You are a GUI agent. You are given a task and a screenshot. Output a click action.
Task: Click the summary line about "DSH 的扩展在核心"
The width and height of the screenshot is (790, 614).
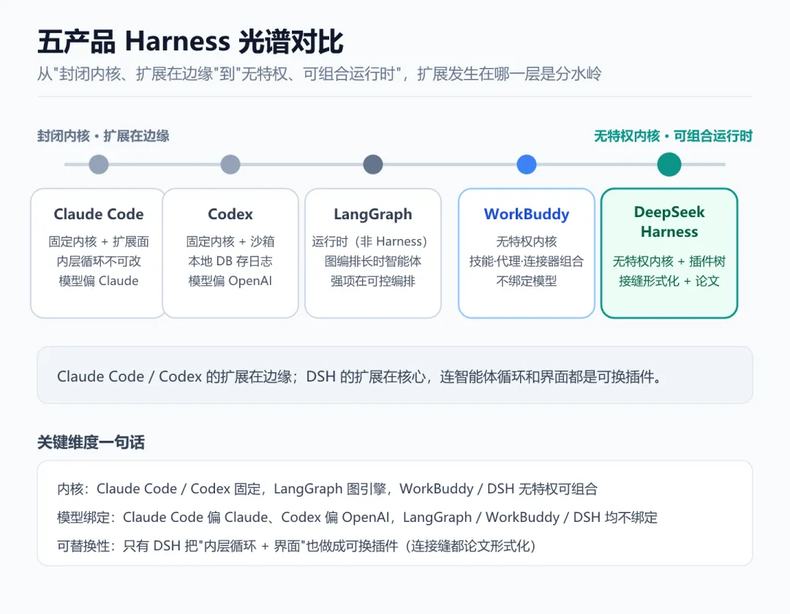tap(360, 376)
